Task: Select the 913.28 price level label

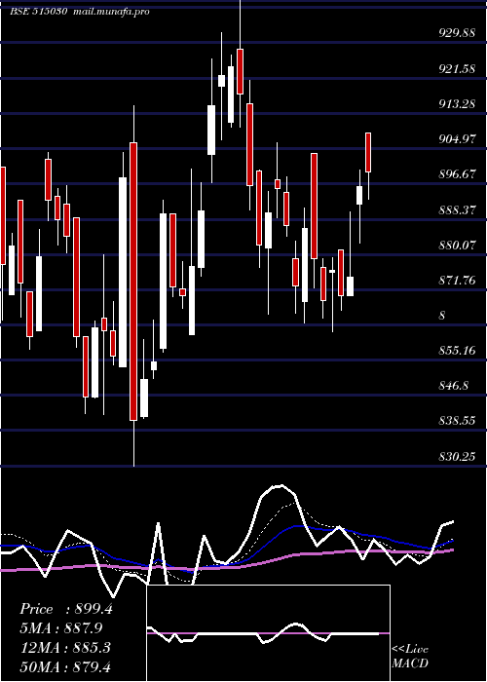Action: pyautogui.click(x=457, y=104)
